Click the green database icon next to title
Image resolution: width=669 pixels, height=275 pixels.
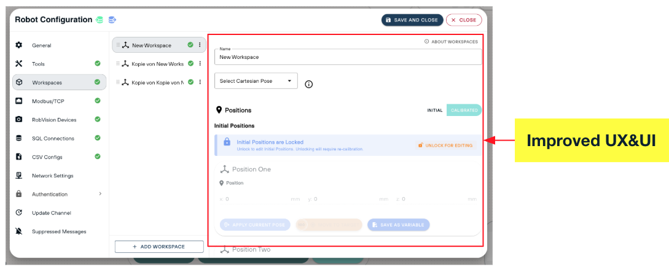pos(100,20)
